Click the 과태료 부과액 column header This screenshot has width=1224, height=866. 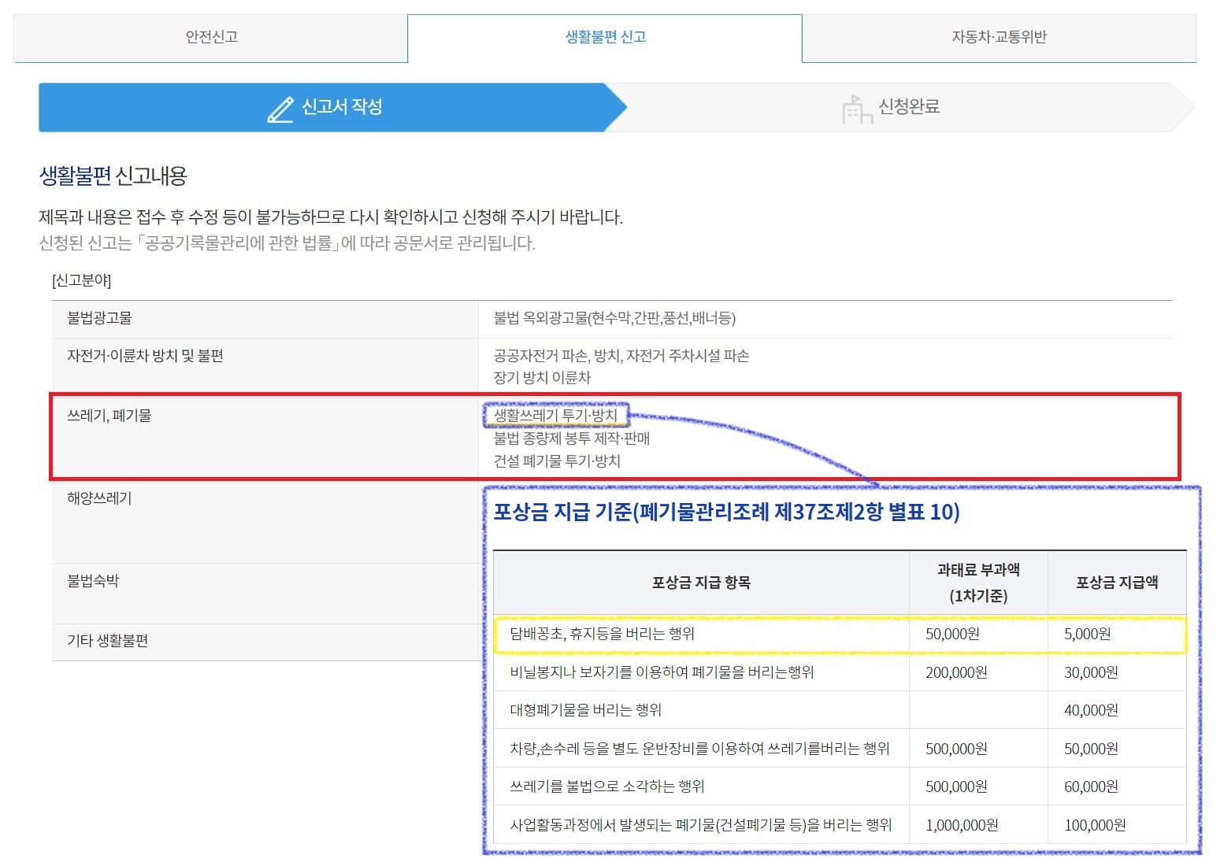click(978, 583)
